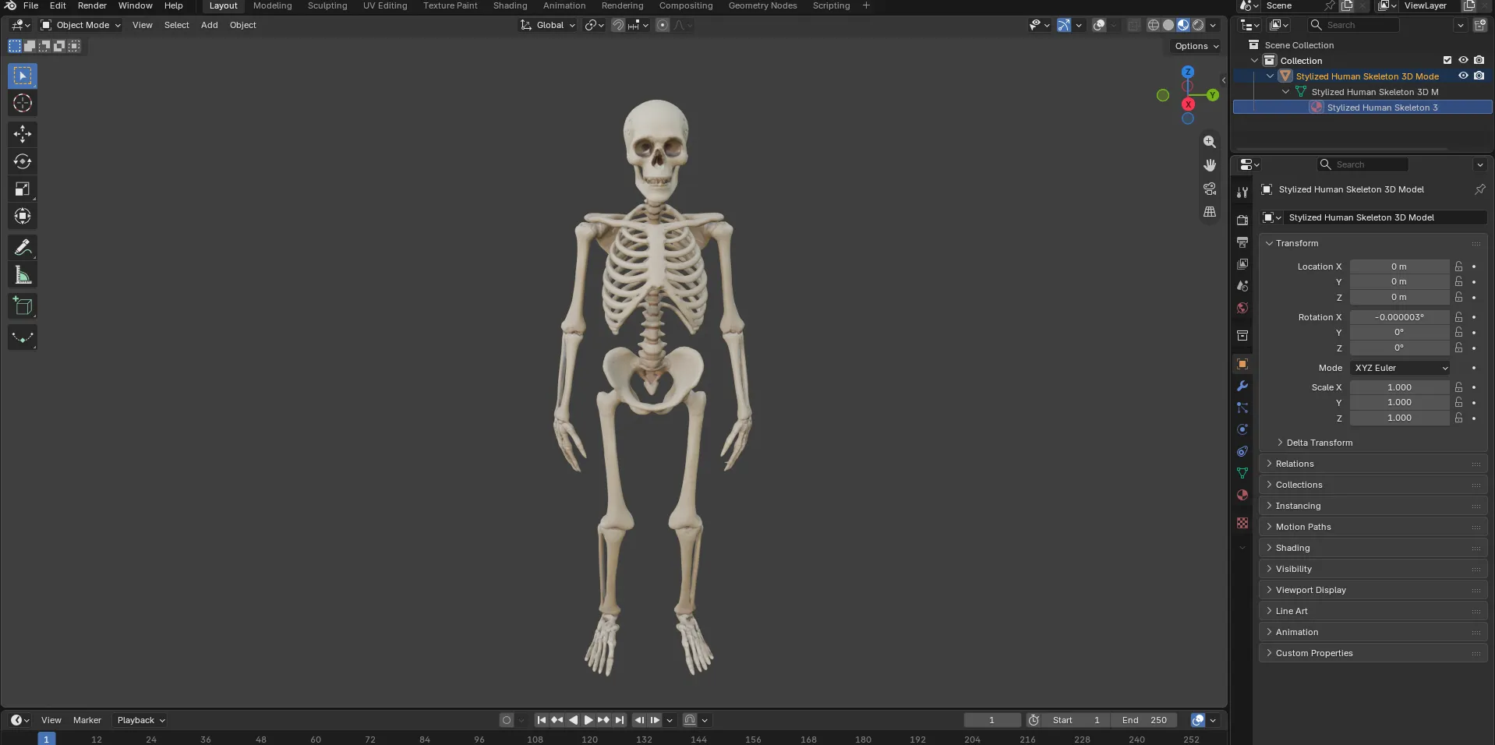Select the Annotate pencil tool

click(x=23, y=248)
